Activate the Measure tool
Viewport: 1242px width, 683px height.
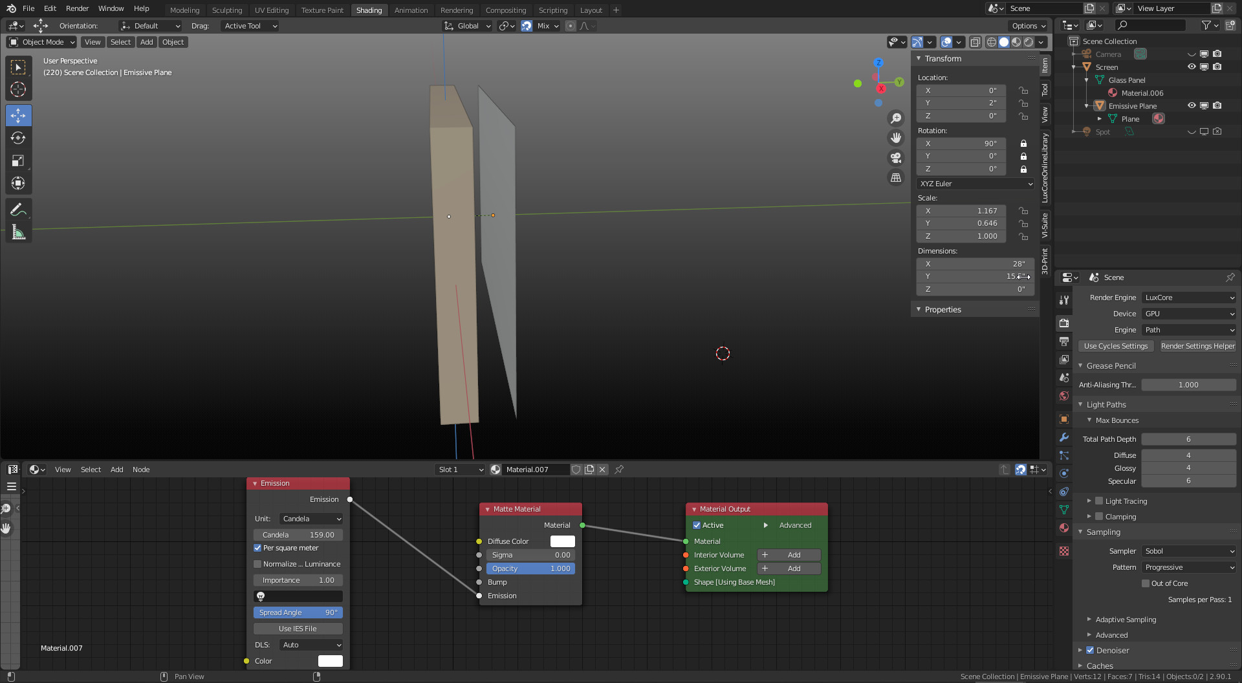18,232
